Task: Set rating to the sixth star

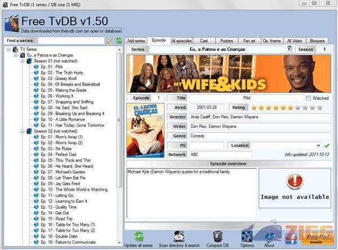Action: 291,108
